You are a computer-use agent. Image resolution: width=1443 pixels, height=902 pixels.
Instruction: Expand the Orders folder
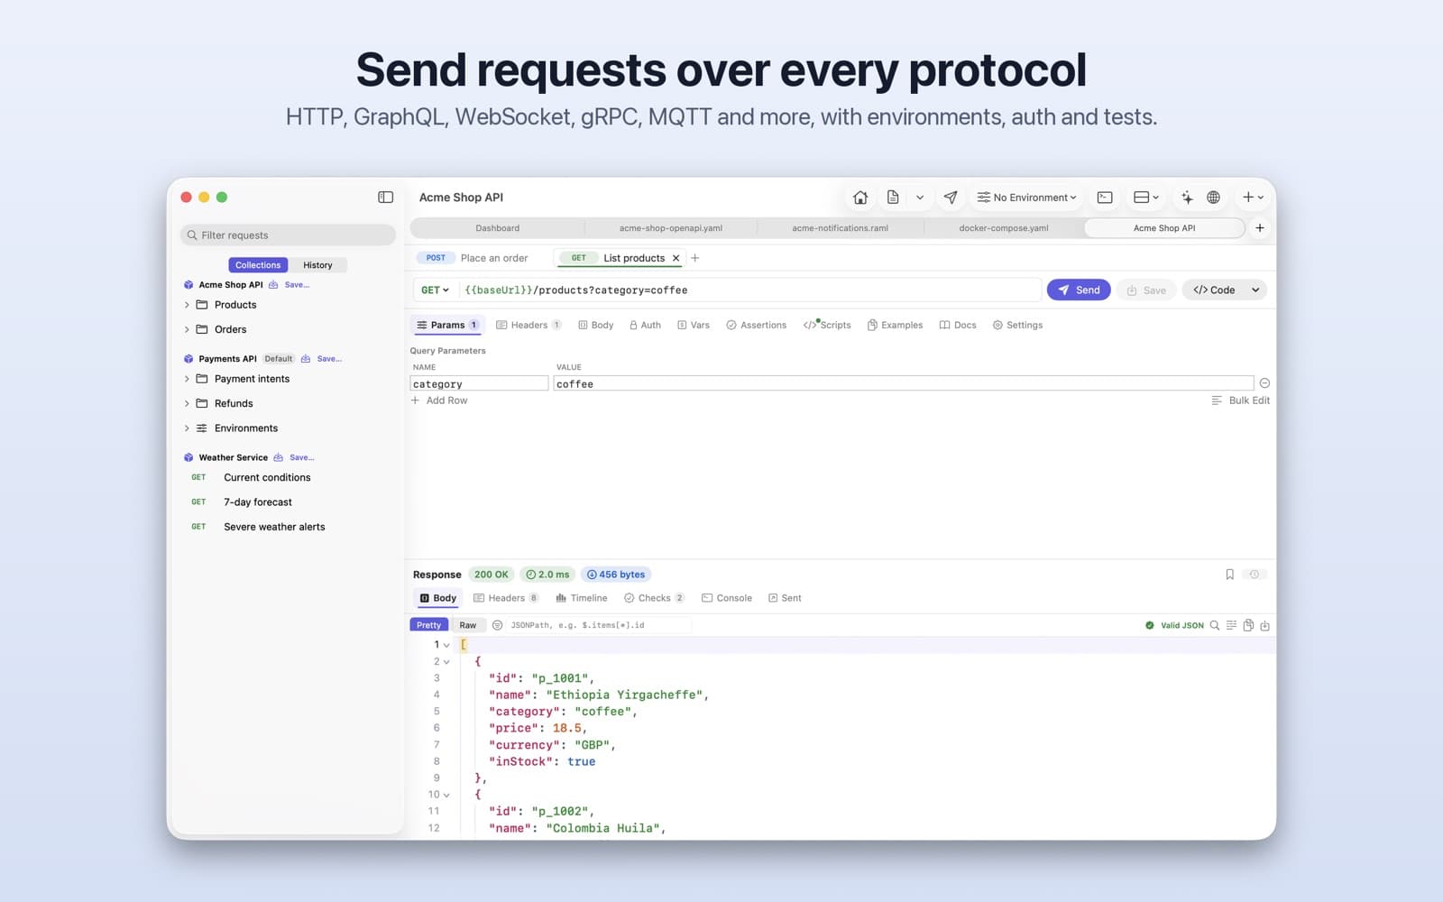[x=187, y=329]
